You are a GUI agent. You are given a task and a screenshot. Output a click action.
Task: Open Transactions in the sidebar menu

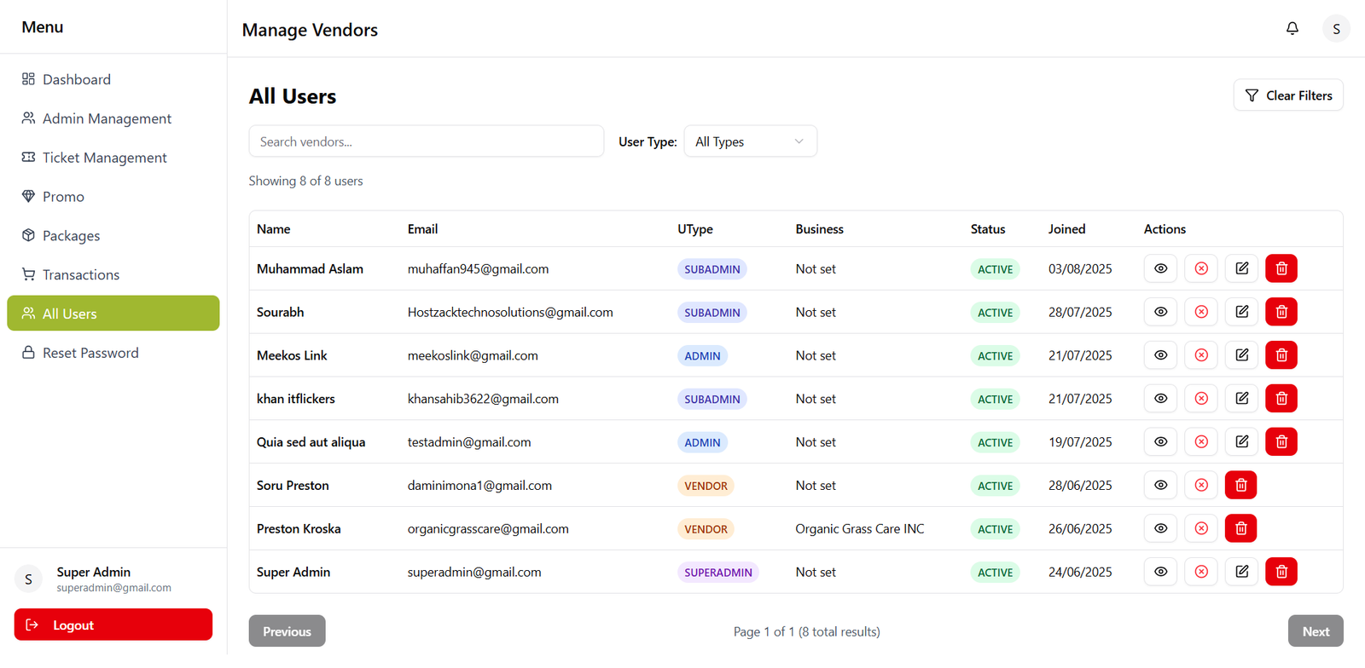click(81, 274)
